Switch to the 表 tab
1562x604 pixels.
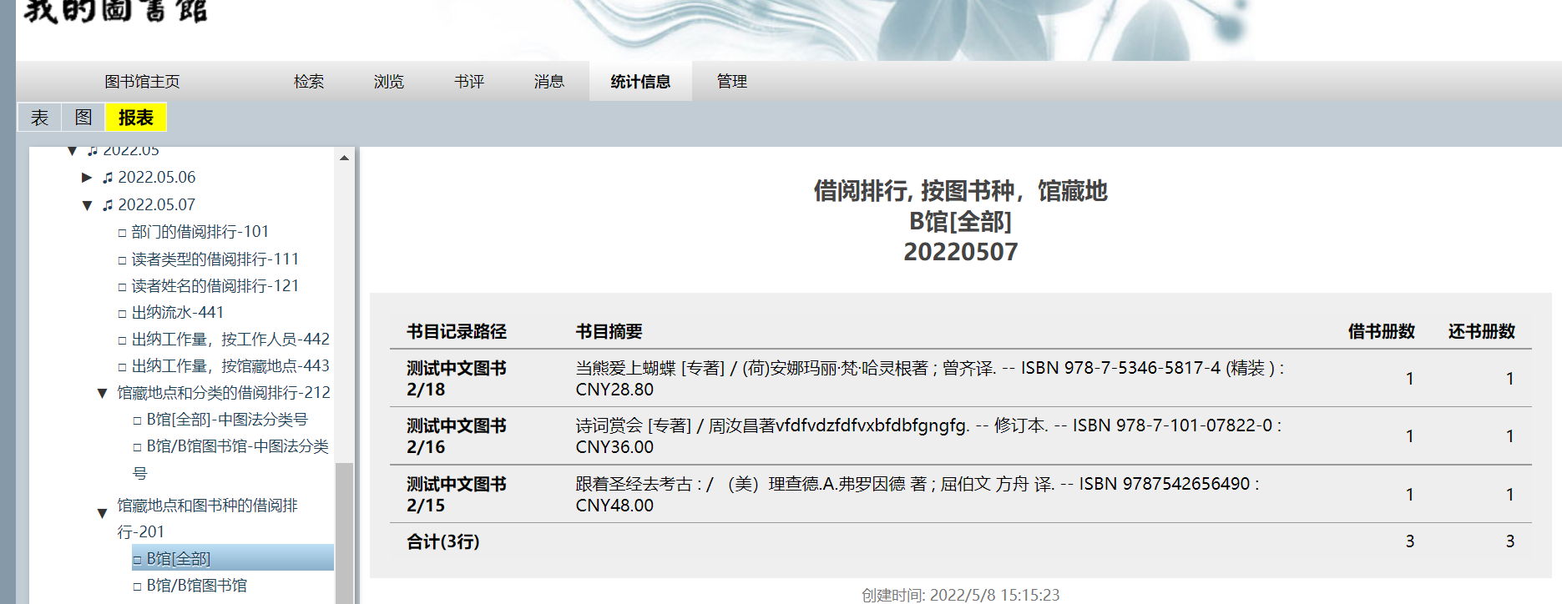click(x=40, y=118)
